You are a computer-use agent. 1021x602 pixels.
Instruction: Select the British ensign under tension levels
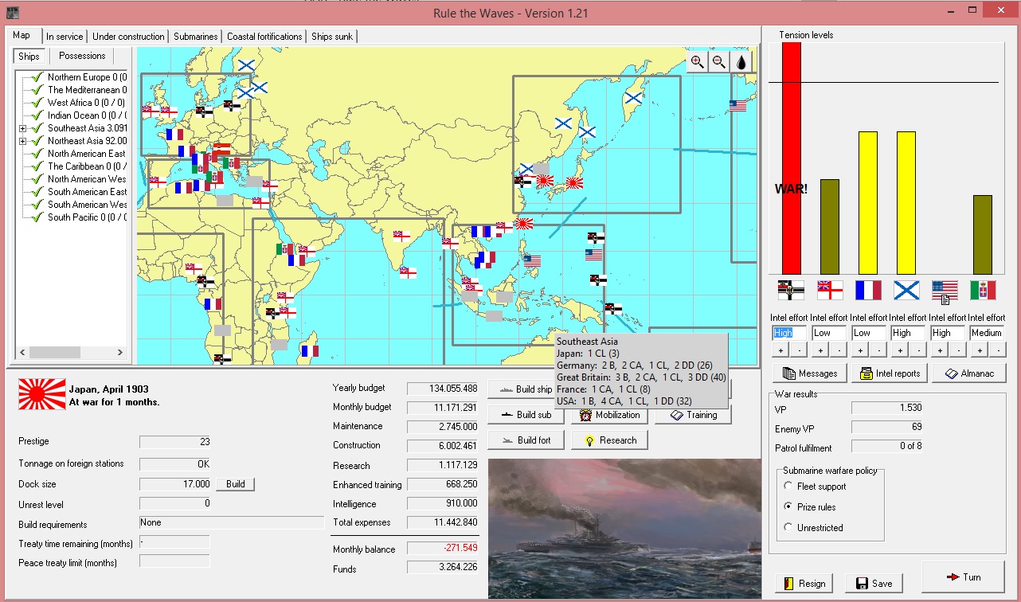[x=830, y=291]
